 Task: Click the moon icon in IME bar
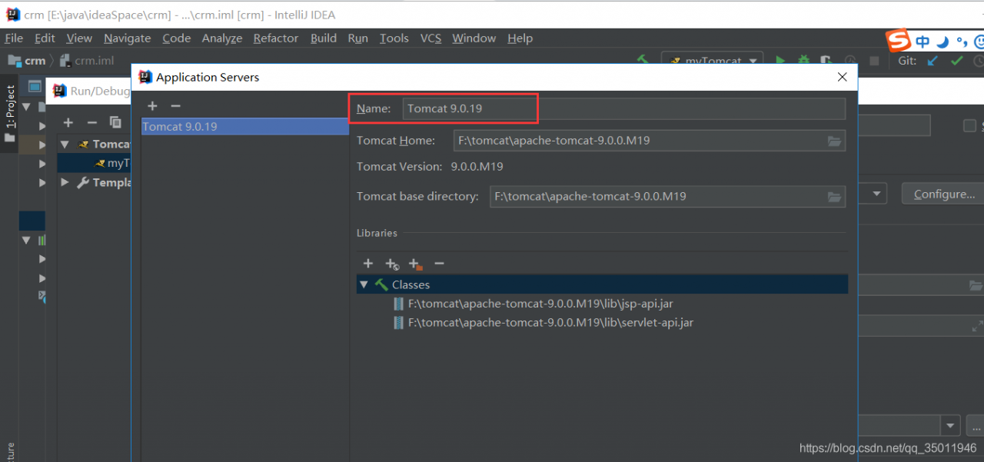942,42
